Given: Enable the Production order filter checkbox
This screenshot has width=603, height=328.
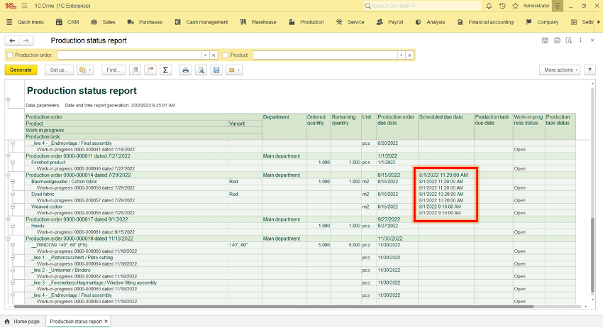Looking at the screenshot, I should point(10,55).
